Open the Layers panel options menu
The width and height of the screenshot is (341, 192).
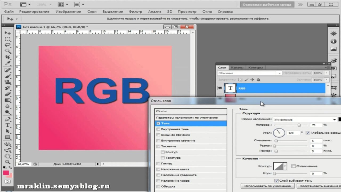(328, 67)
